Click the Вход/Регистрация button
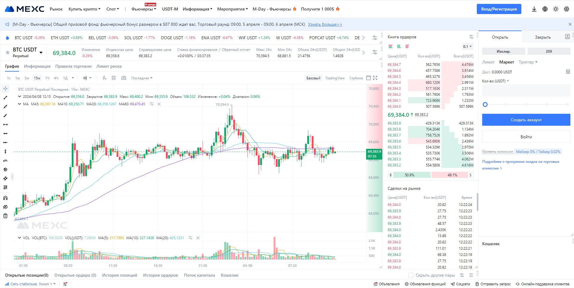Image resolution: width=574 pixels, height=288 pixels. [499, 9]
